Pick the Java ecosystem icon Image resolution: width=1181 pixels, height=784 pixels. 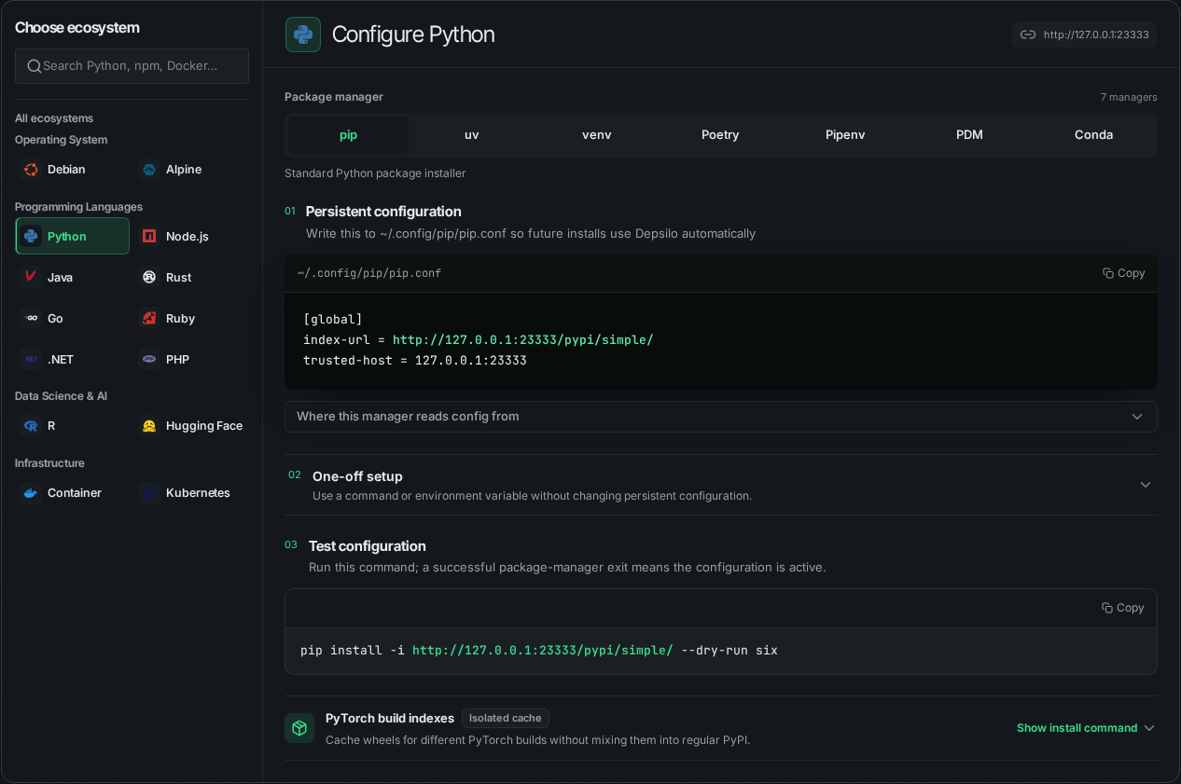31,278
